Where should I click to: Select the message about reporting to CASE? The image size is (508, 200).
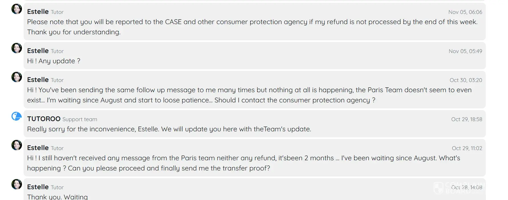point(252,27)
